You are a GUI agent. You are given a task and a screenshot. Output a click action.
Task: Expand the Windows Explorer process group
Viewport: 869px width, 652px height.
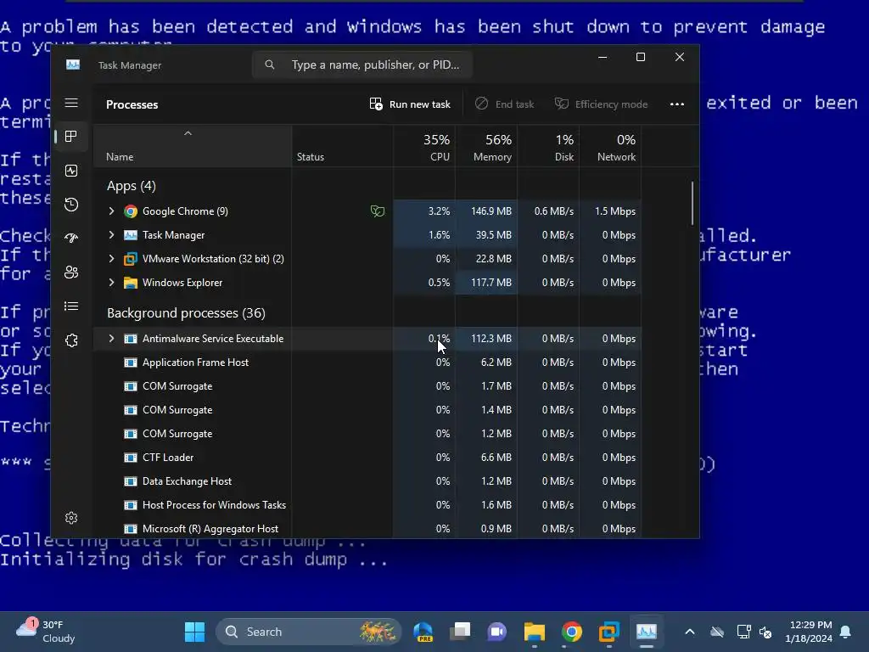pos(111,283)
